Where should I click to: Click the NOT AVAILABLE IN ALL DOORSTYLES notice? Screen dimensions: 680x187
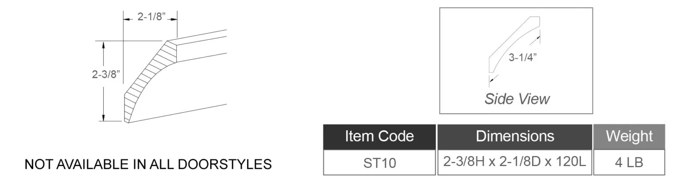point(148,164)
